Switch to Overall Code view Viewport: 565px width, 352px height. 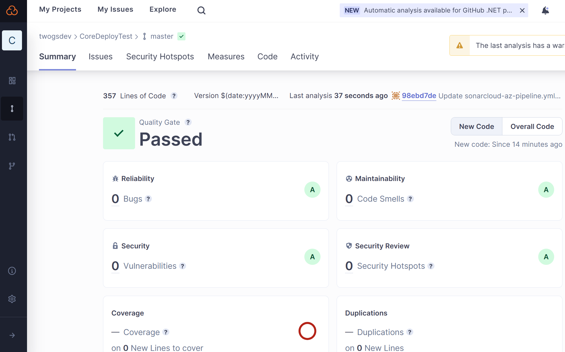[x=532, y=126]
